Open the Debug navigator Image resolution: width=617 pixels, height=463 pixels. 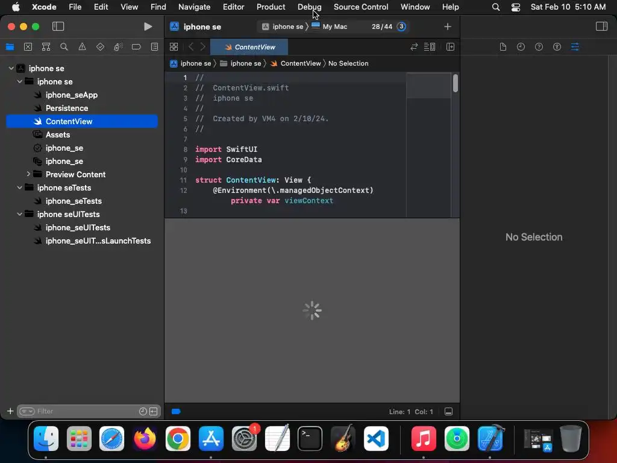pos(118,47)
